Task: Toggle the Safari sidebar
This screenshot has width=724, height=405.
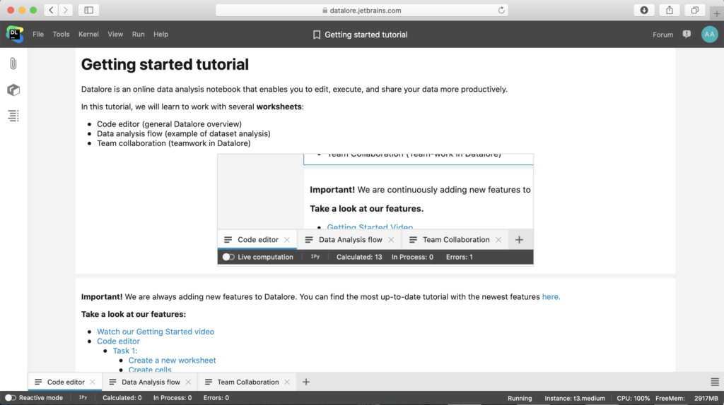Action: pos(88,10)
